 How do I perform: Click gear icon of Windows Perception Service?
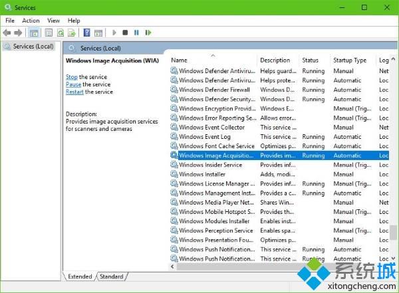point(174,231)
